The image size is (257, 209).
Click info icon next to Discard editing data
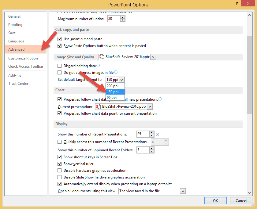click(x=98, y=66)
